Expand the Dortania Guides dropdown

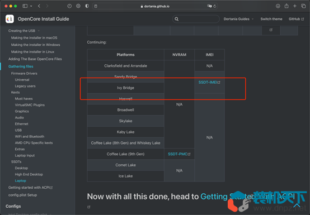[x=238, y=19]
